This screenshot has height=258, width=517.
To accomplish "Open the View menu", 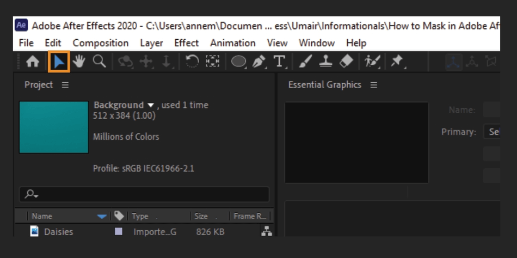I will pos(277,43).
